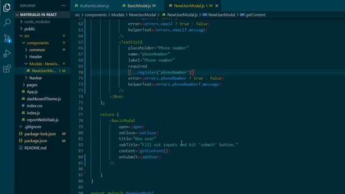Click the NewUserModal.js breadcrumb

click(x=182, y=15)
